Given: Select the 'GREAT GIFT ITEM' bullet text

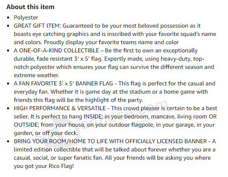Looking at the screenshot, I should 37,26.
